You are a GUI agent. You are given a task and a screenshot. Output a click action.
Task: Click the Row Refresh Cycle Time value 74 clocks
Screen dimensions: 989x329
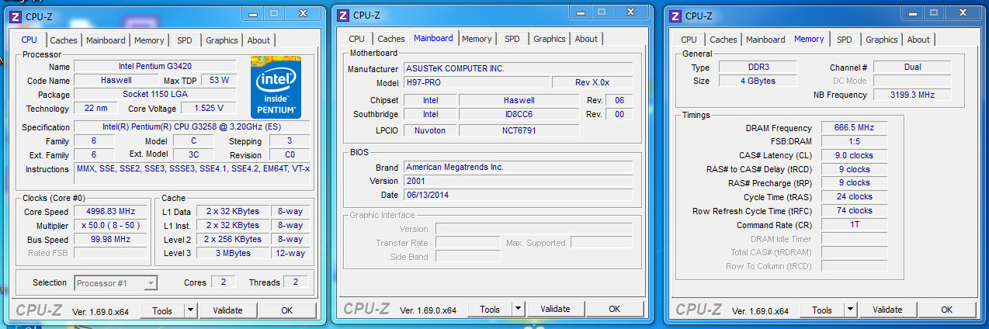[x=853, y=210]
